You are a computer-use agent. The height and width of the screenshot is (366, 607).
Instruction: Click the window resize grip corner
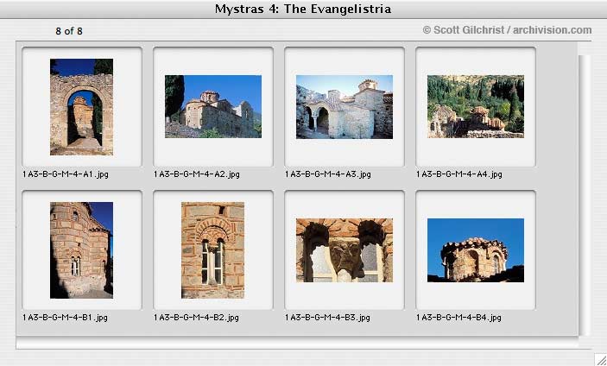(600, 359)
